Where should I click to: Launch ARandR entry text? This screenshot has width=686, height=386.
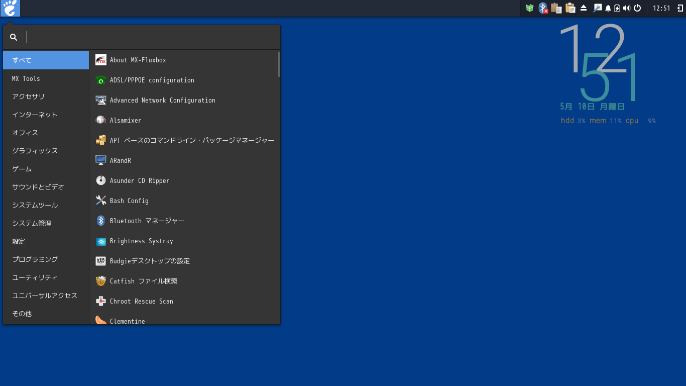pyautogui.click(x=121, y=160)
